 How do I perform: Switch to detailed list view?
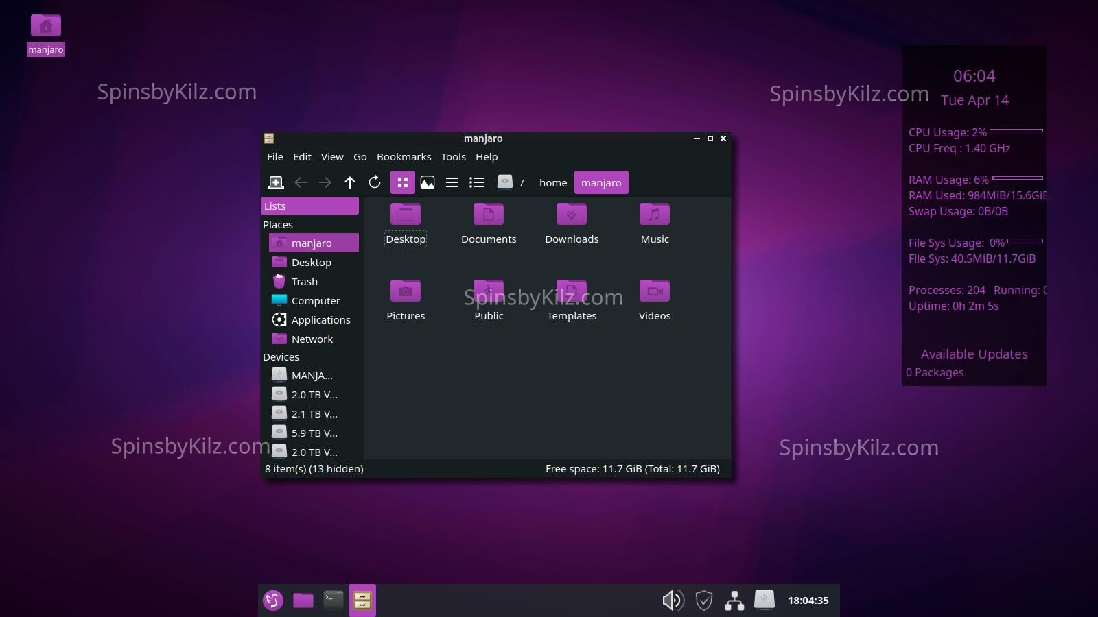477,182
